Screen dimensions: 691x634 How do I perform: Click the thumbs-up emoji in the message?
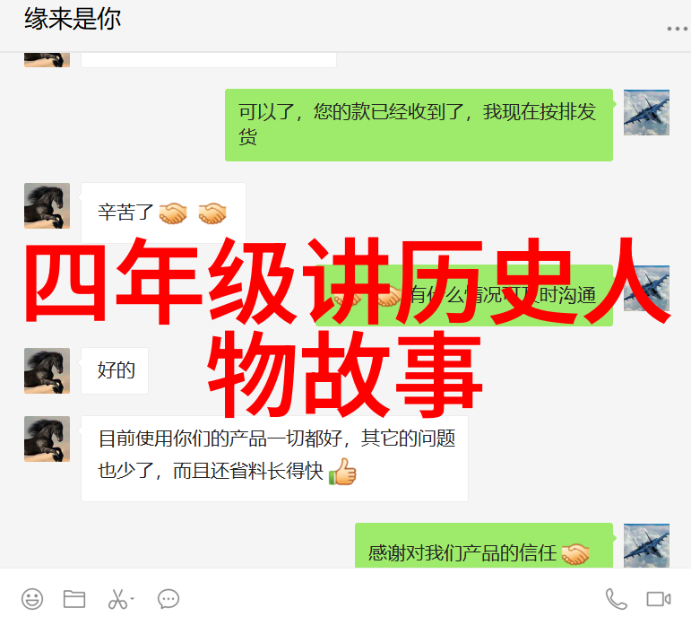point(342,472)
